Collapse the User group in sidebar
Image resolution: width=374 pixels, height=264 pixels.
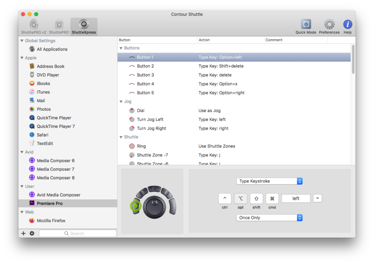(x=22, y=186)
